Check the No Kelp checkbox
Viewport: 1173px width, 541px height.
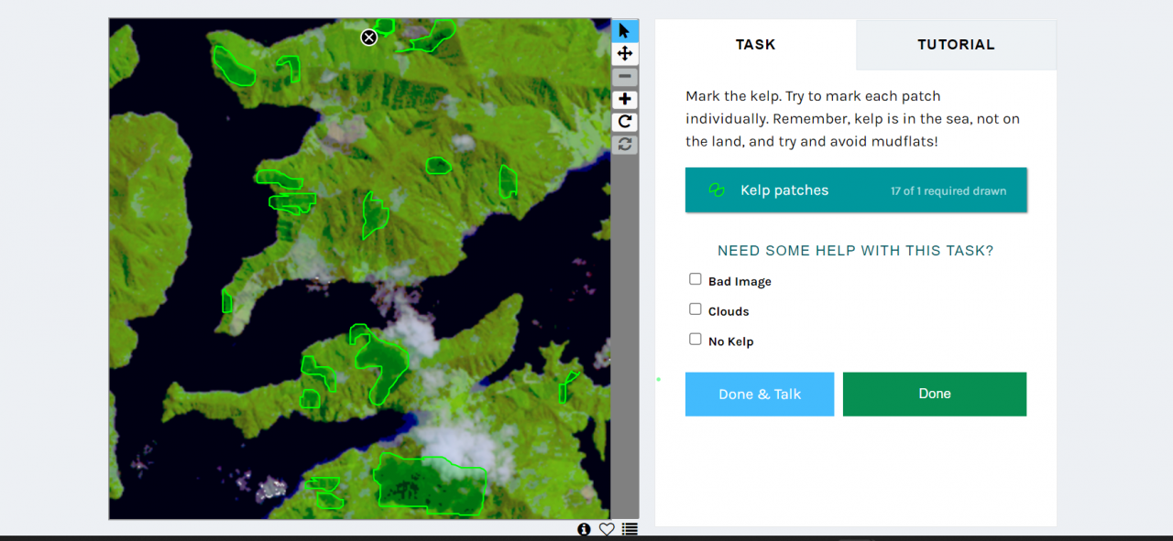[696, 340]
